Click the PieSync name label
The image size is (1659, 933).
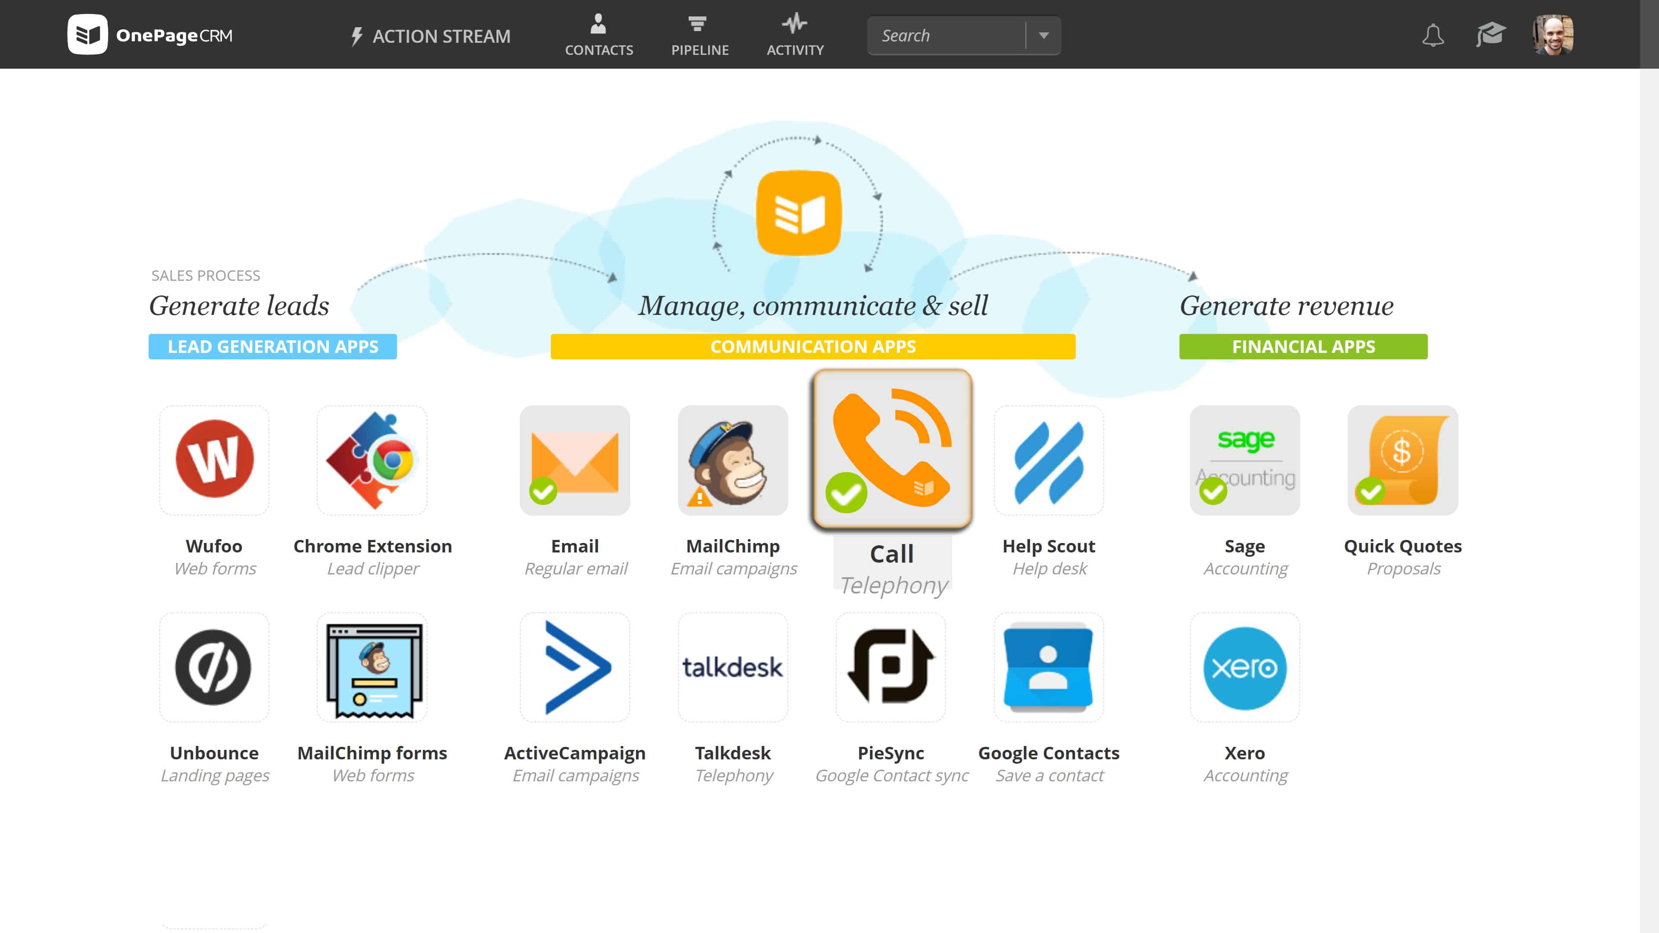click(891, 753)
